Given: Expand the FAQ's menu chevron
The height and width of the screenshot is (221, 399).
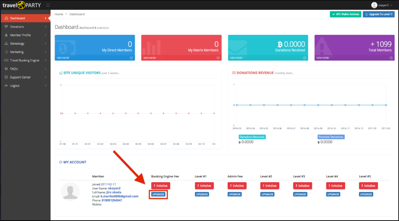Looking at the screenshot, I should (x=46, y=69).
